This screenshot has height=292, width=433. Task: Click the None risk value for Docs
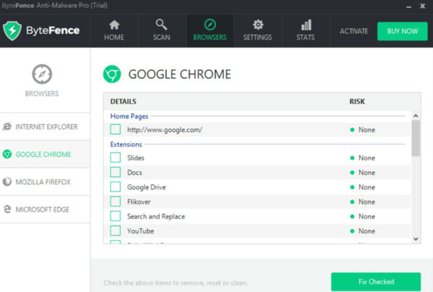point(367,173)
